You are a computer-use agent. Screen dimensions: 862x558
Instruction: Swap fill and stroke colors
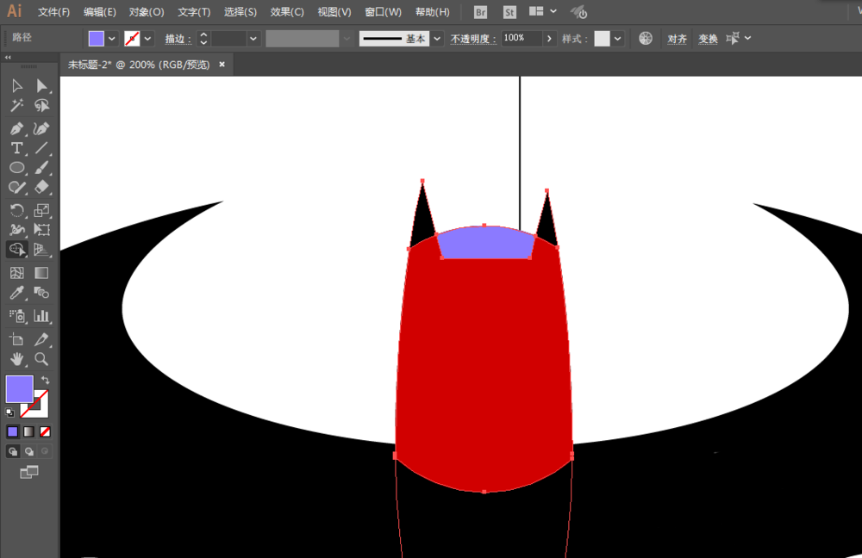pos(45,380)
